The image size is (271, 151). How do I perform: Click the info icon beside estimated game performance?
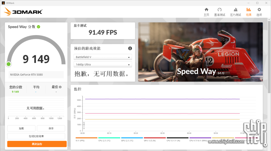point(130,48)
